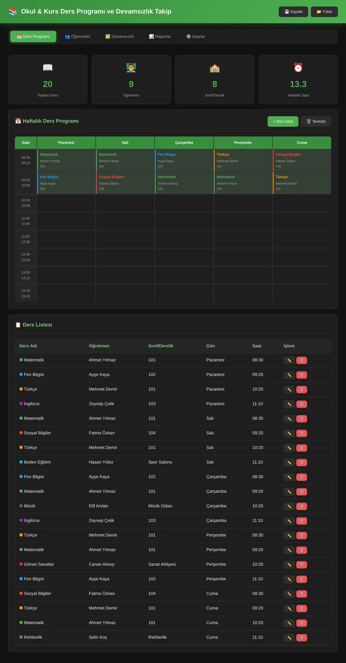Image resolution: width=346 pixels, height=663 pixels.
Task: Edit the Görsel Sanatlar lesson row
Action: pos(289,565)
